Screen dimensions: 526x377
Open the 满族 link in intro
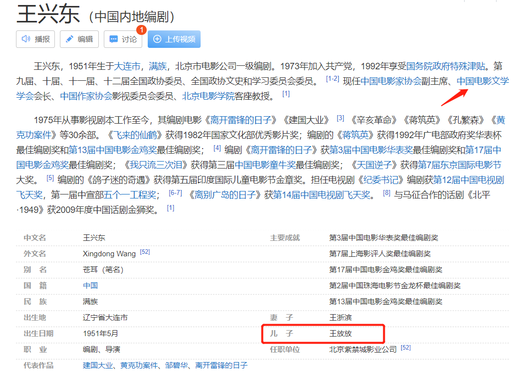(x=158, y=66)
